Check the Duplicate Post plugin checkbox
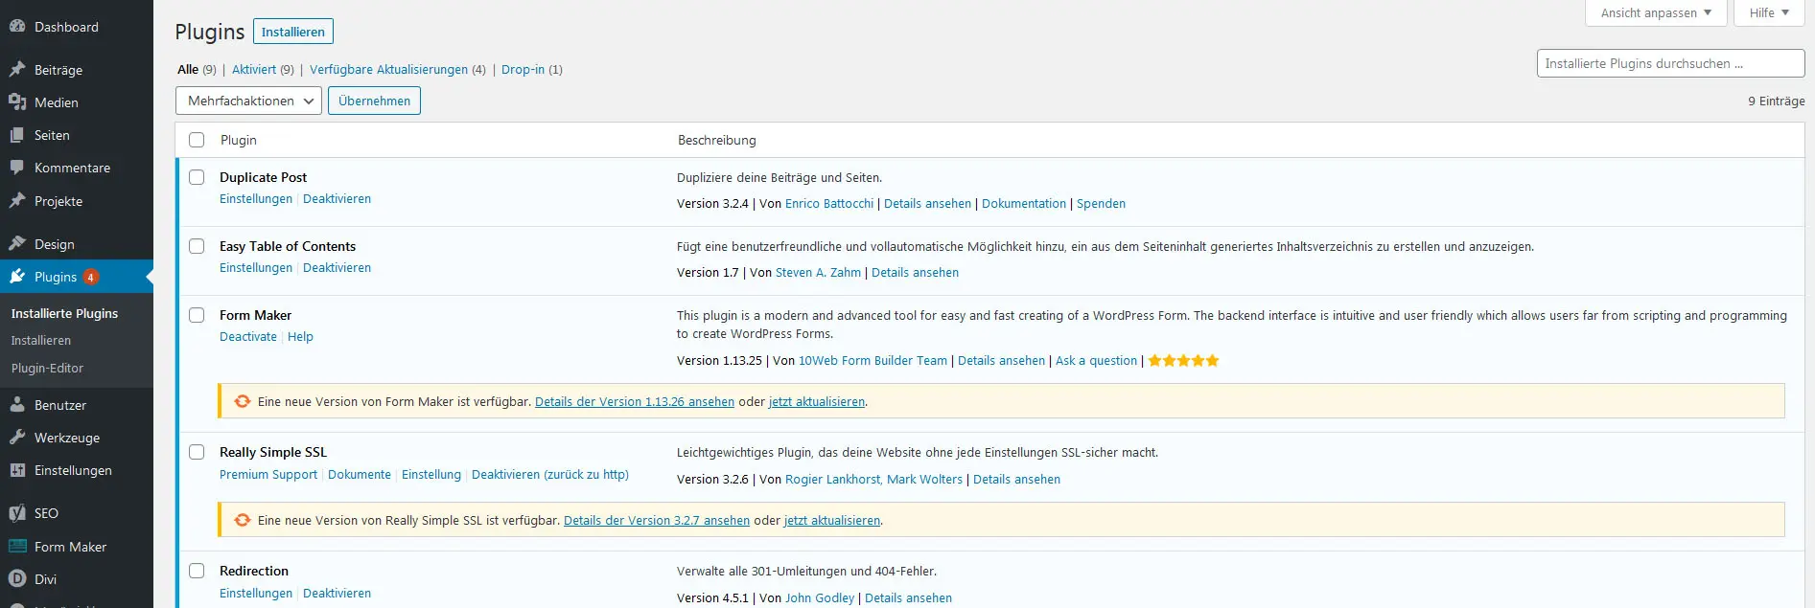 [x=197, y=177]
